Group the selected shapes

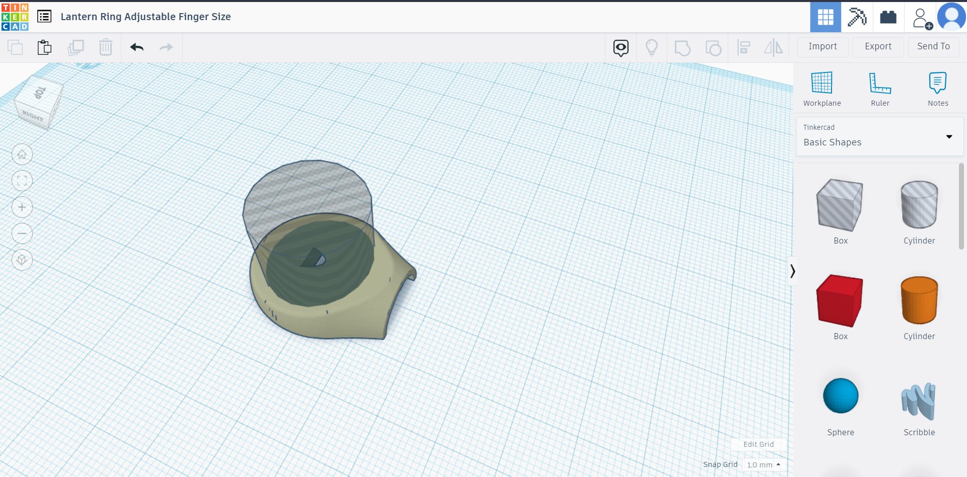coord(682,47)
